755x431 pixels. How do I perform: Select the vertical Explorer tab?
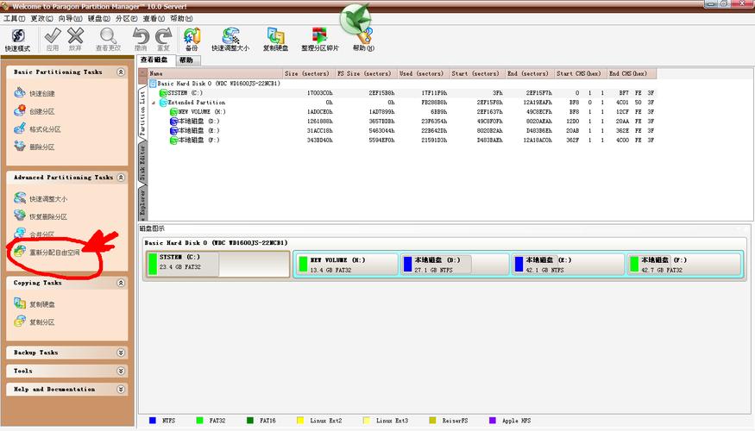(x=142, y=202)
